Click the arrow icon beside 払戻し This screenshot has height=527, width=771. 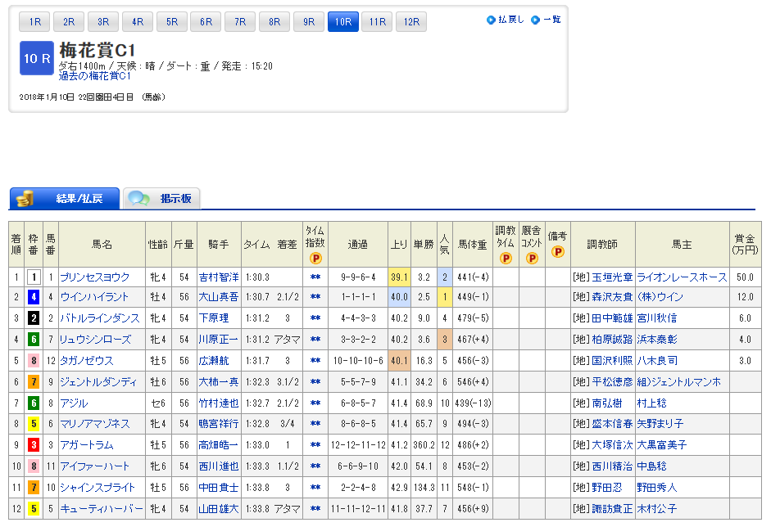pyautogui.click(x=491, y=20)
